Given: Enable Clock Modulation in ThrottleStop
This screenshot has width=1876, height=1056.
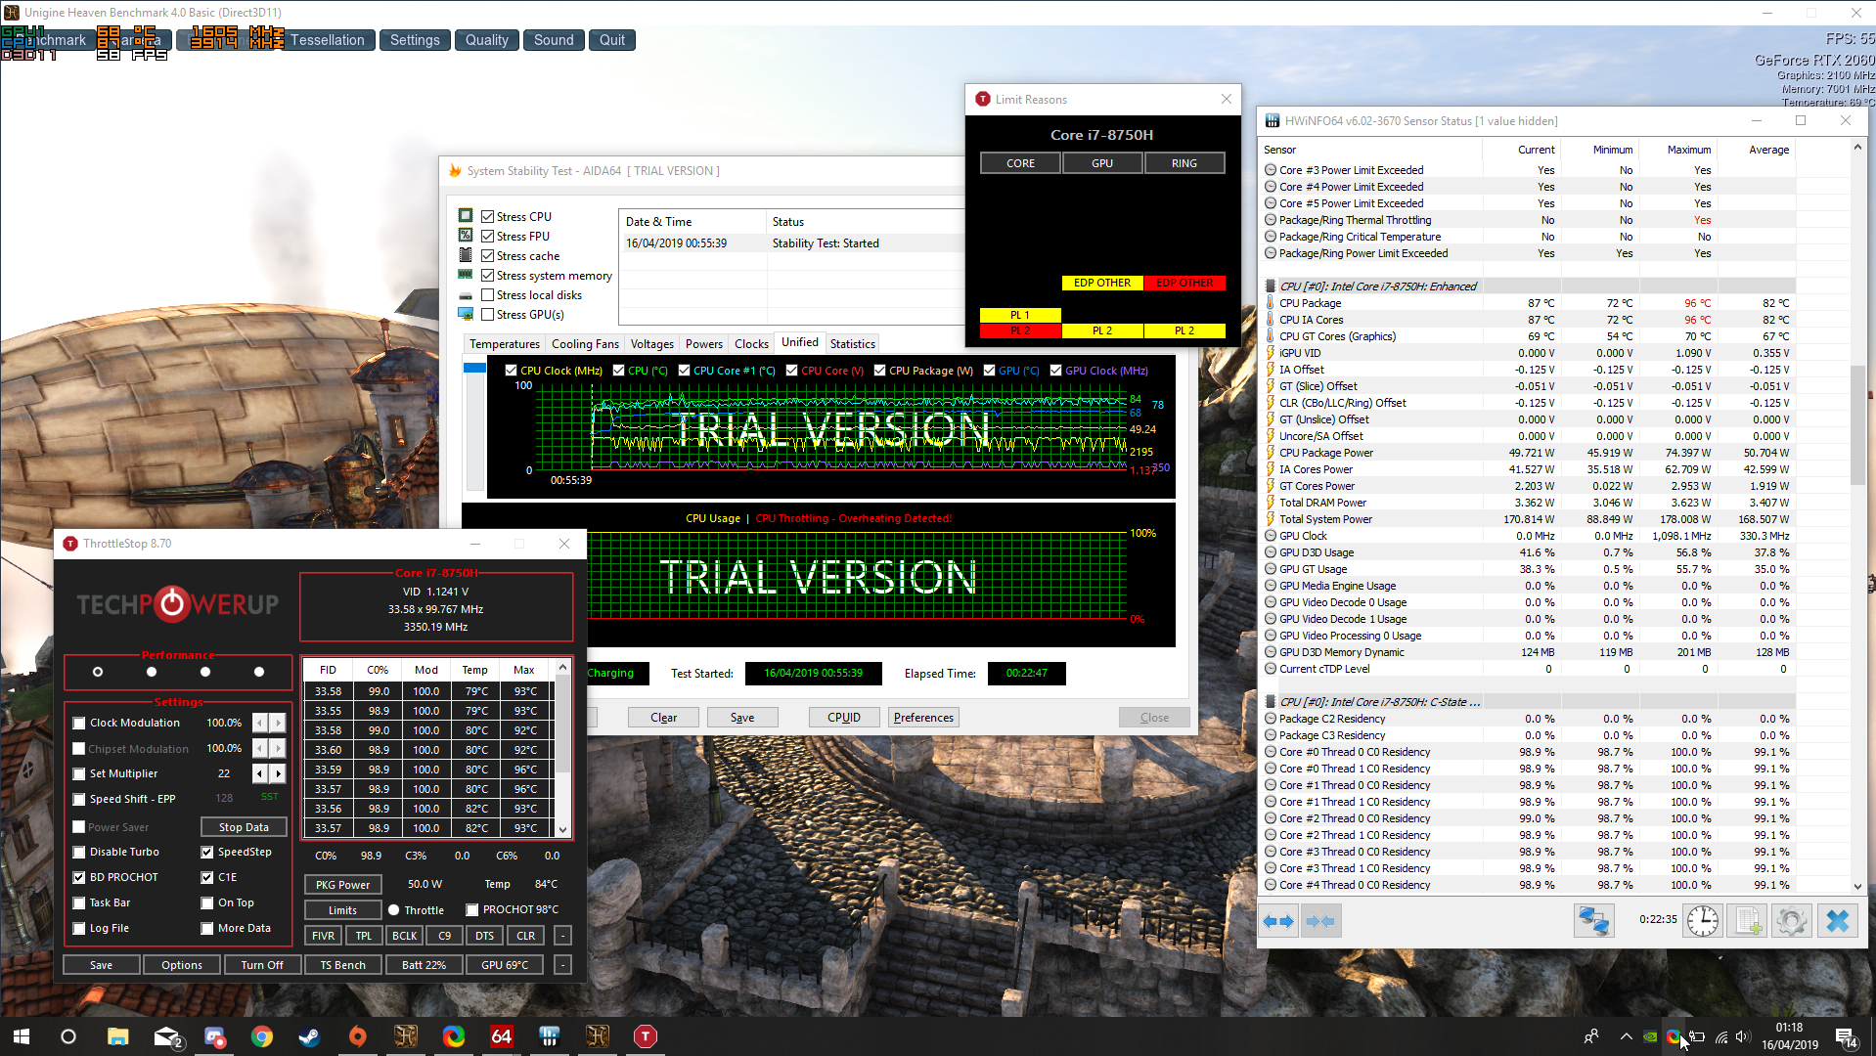Looking at the screenshot, I should click(x=79, y=724).
